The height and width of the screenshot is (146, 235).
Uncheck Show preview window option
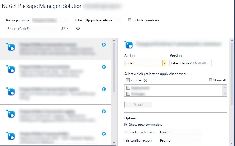click(x=126, y=124)
